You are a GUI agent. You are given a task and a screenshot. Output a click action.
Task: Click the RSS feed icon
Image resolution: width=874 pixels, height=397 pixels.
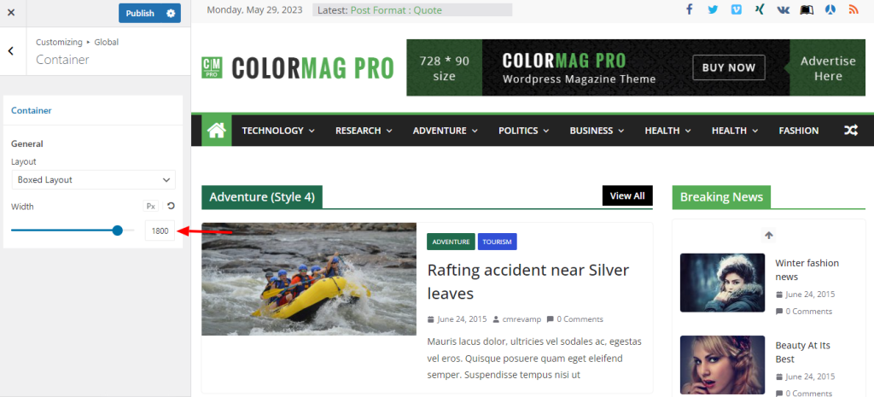coord(854,9)
